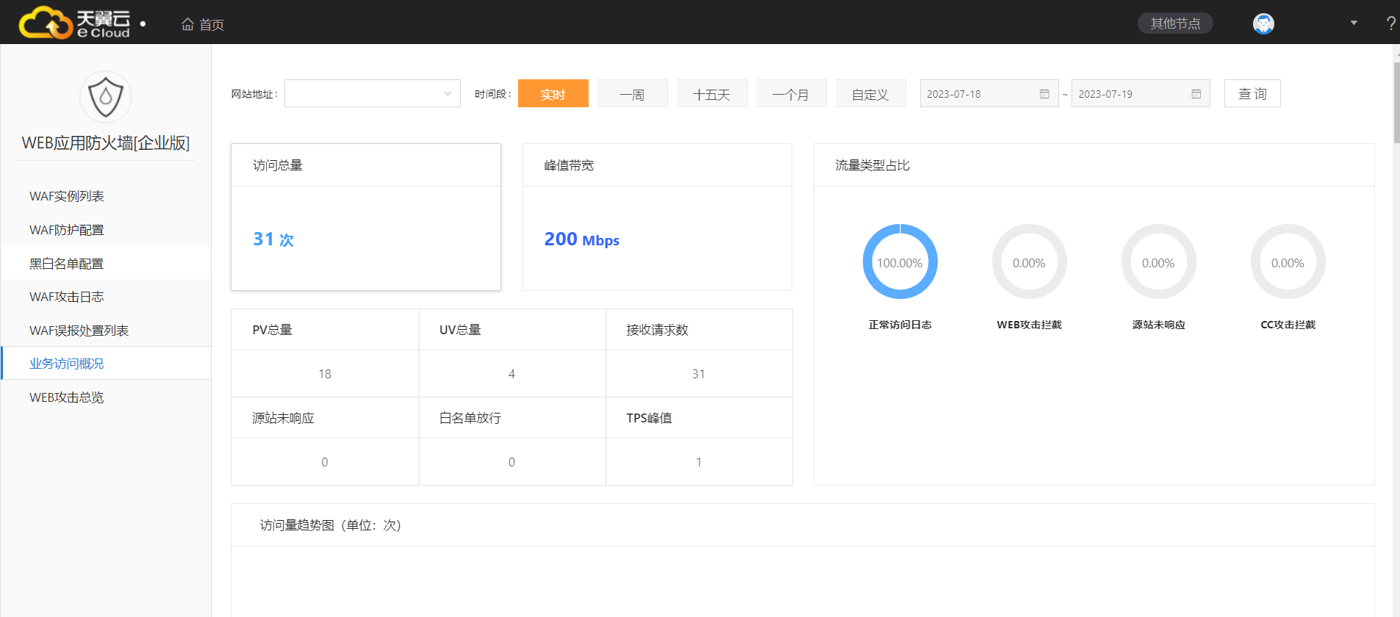Open calendar icon for start date 2023-07-18
1400x617 pixels.
[1044, 94]
